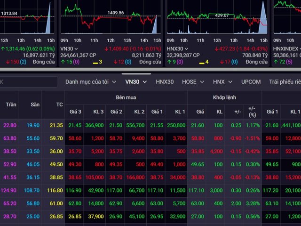The image size is (301, 226).
Task: Click the green up-arrow 15 gainers in VN30
Action: pyautogui.click(x=66, y=62)
